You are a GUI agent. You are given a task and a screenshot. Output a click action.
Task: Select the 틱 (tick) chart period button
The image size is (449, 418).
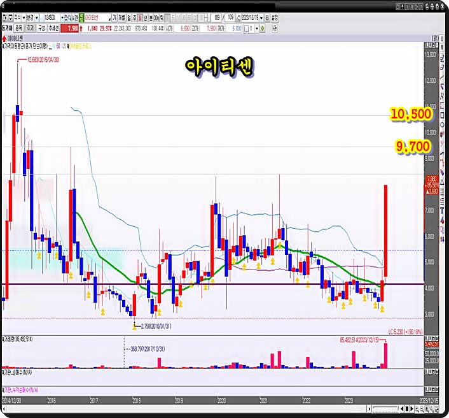point(162,18)
